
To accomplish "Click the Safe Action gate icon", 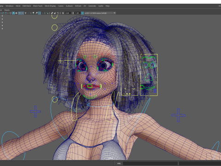I will pyautogui.click(x=2, y=13).
